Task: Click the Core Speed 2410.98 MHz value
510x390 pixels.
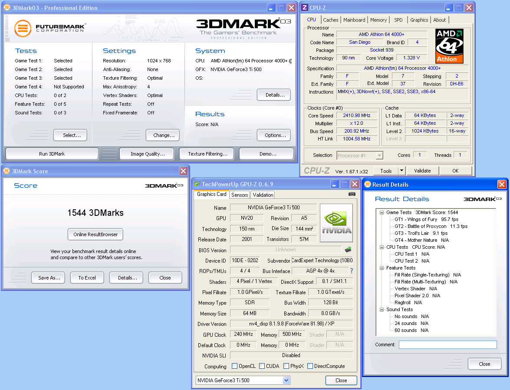Action: 357,115
